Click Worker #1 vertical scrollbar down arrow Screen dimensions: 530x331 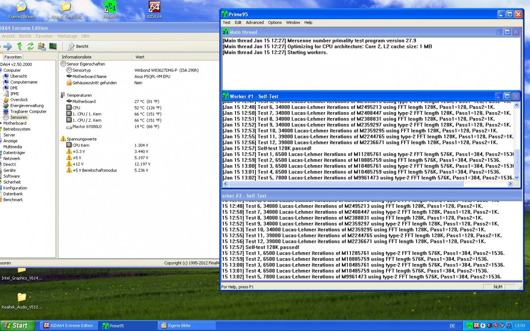[x=516, y=178]
